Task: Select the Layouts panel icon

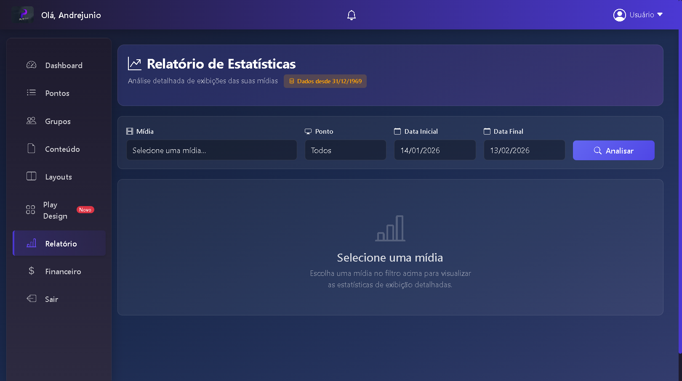Action: coord(31,177)
